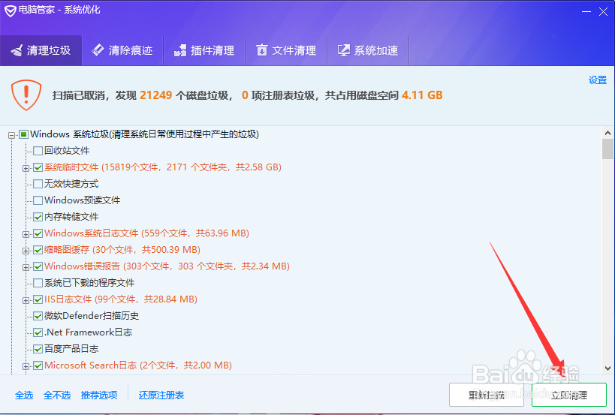Click the 全不选 link
Viewport: 615px width, 415px height.
point(57,395)
